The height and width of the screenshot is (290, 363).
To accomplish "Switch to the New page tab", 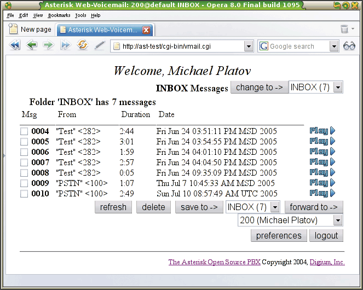I will [31, 30].
